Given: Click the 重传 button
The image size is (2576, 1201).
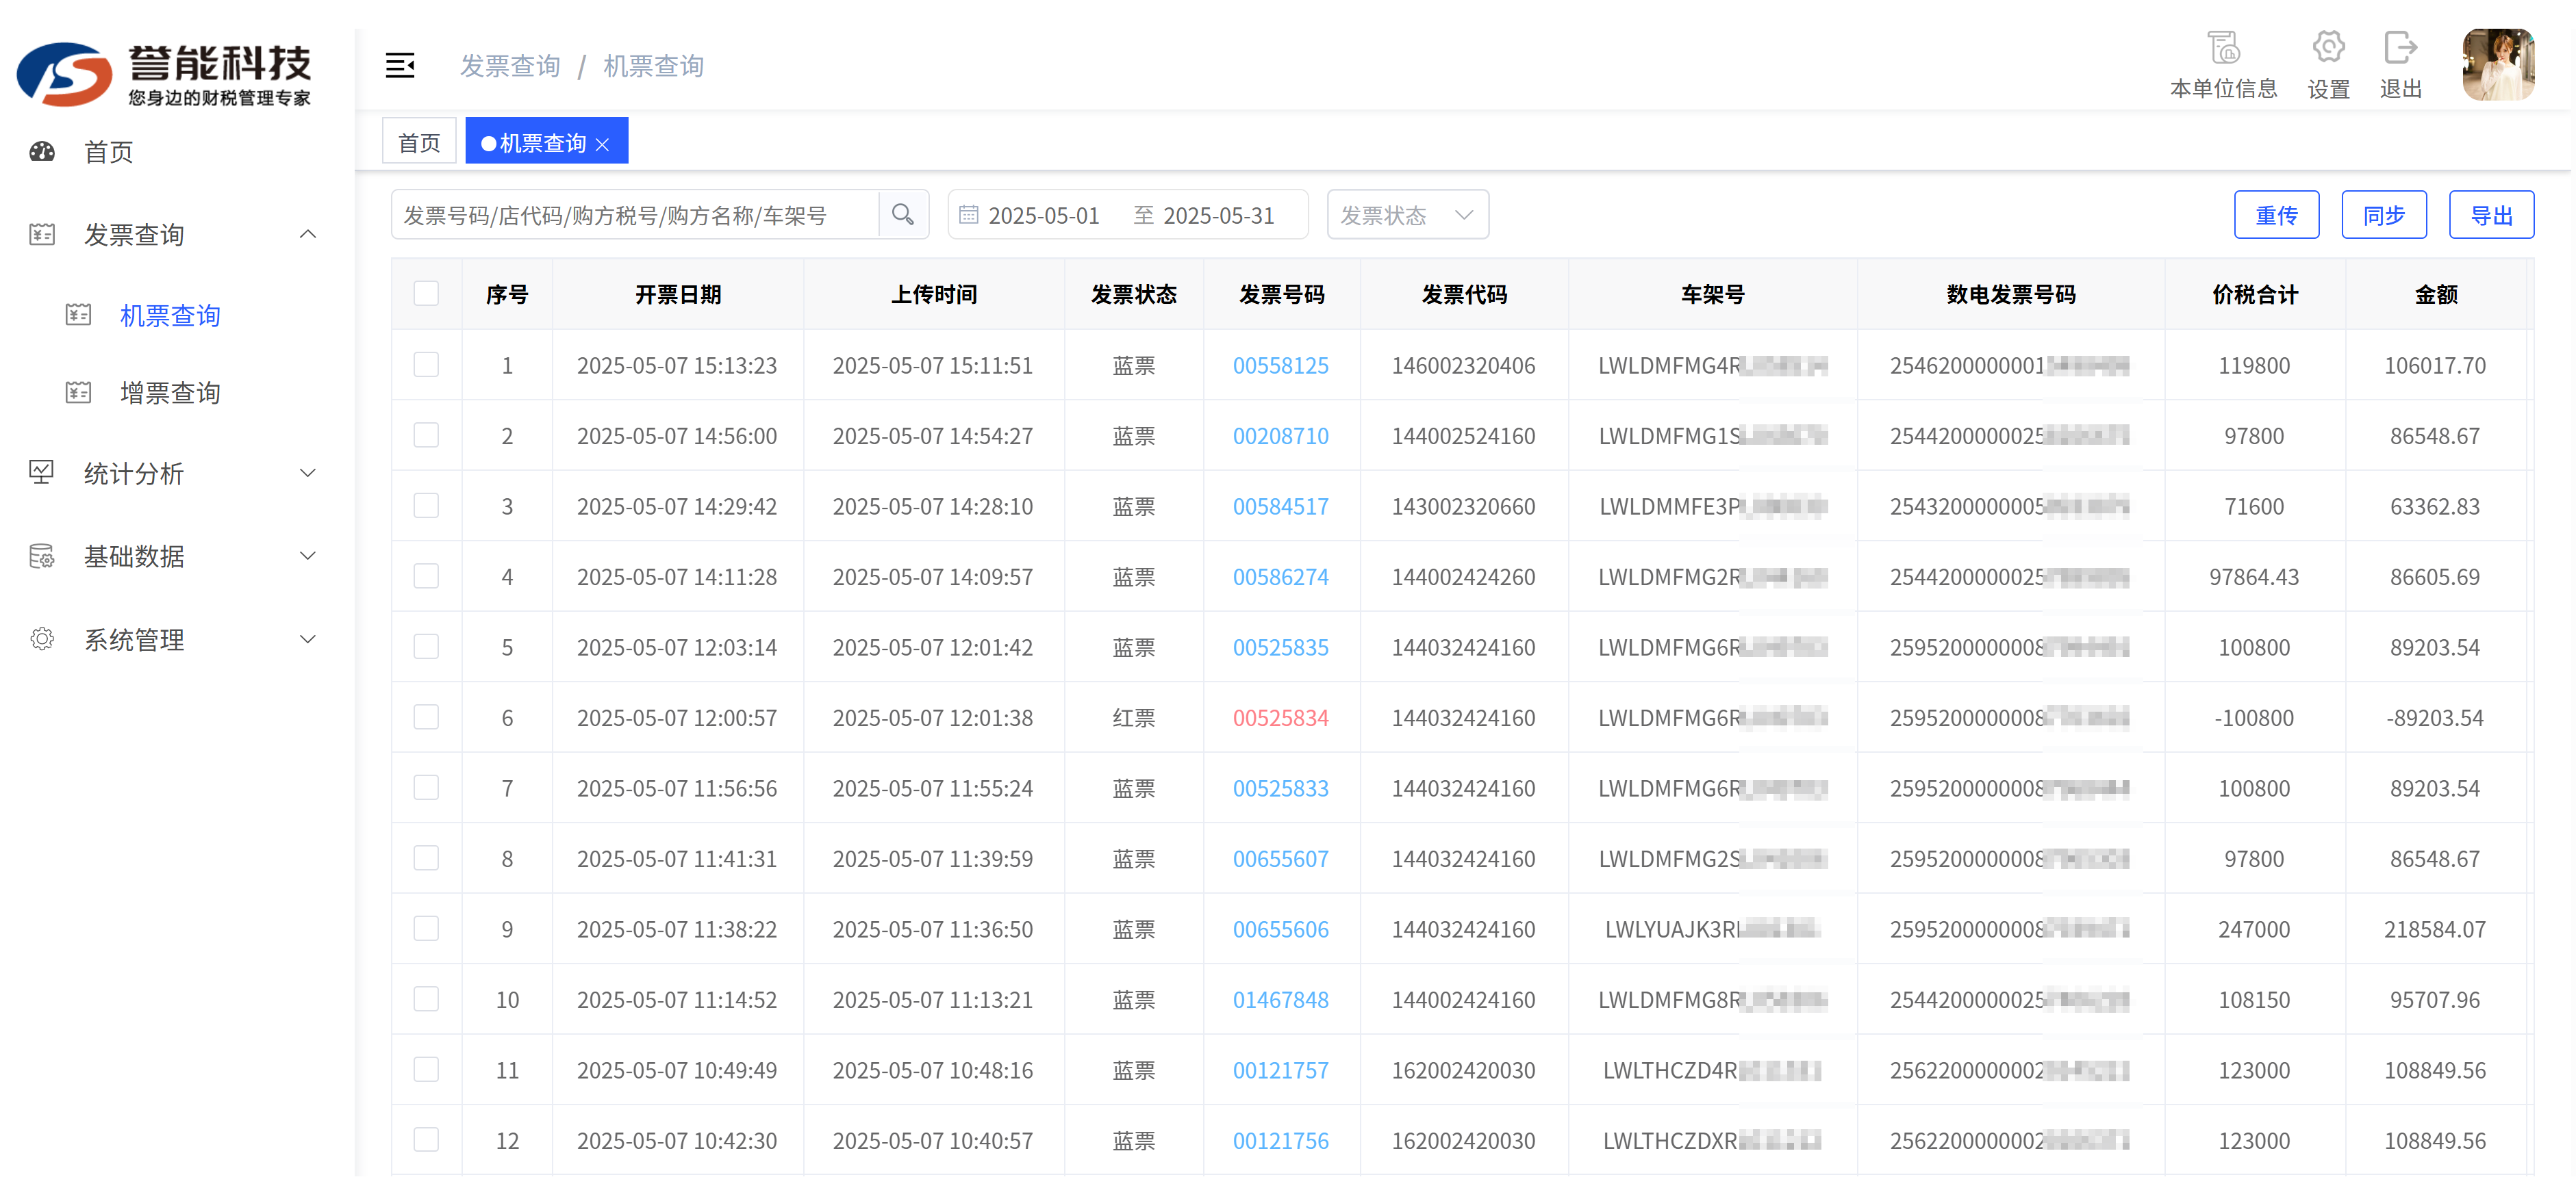Looking at the screenshot, I should pos(2276,215).
